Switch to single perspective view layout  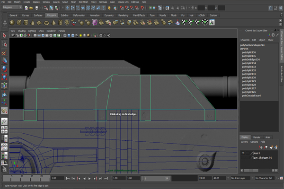tap(4, 121)
